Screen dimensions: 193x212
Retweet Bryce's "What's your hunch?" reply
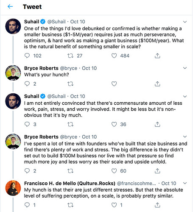point(70,84)
